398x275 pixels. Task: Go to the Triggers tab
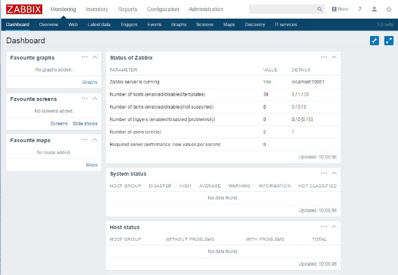click(x=129, y=25)
